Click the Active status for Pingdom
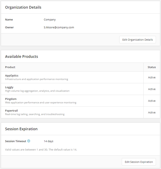Viewport: 161px width, 169px height. click(x=152, y=101)
